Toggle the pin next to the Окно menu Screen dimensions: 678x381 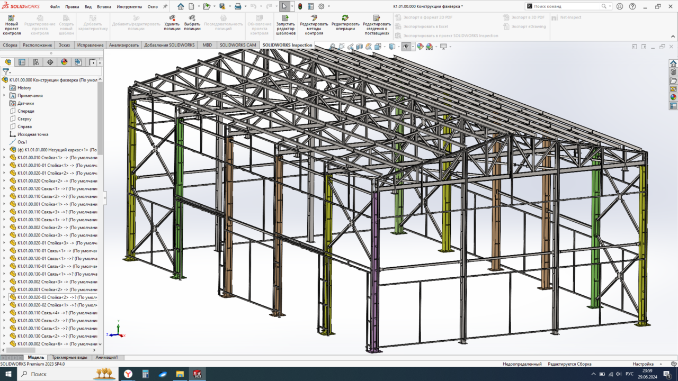pos(165,7)
